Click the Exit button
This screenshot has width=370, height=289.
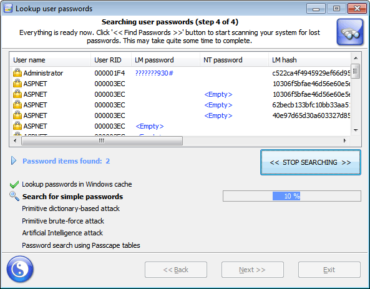coord(329,270)
